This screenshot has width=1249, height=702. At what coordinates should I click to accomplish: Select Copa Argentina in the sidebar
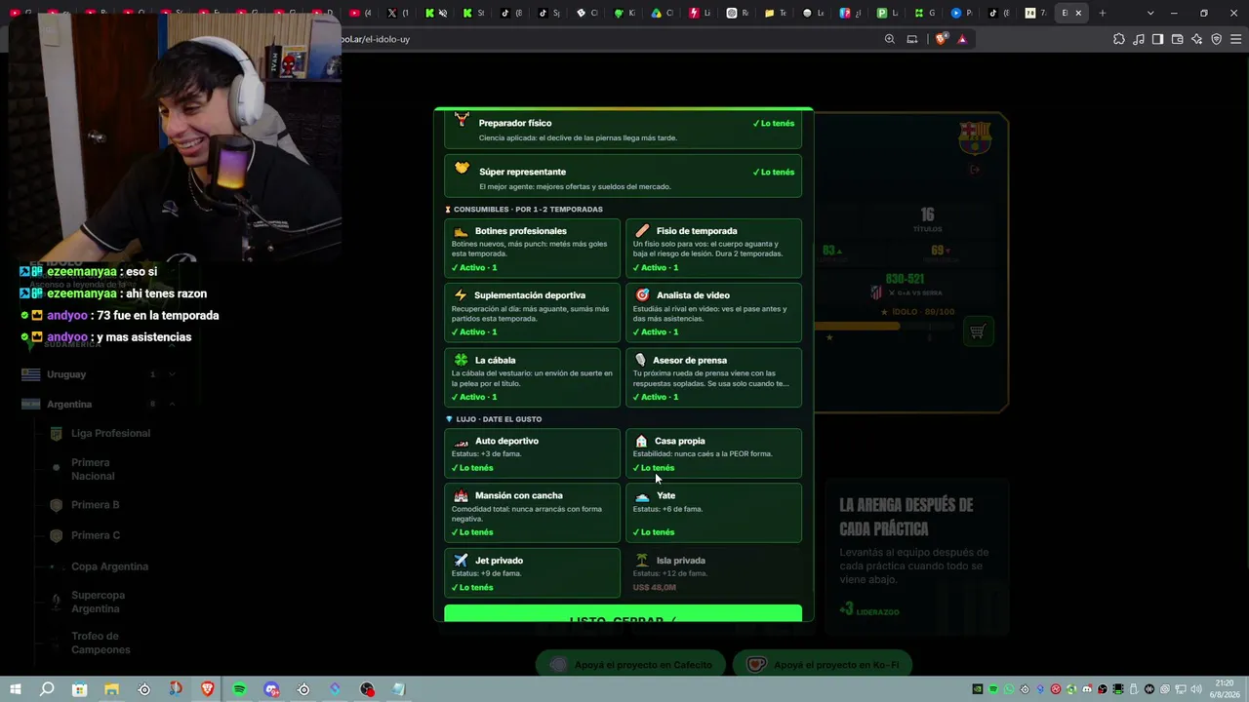[x=109, y=566]
